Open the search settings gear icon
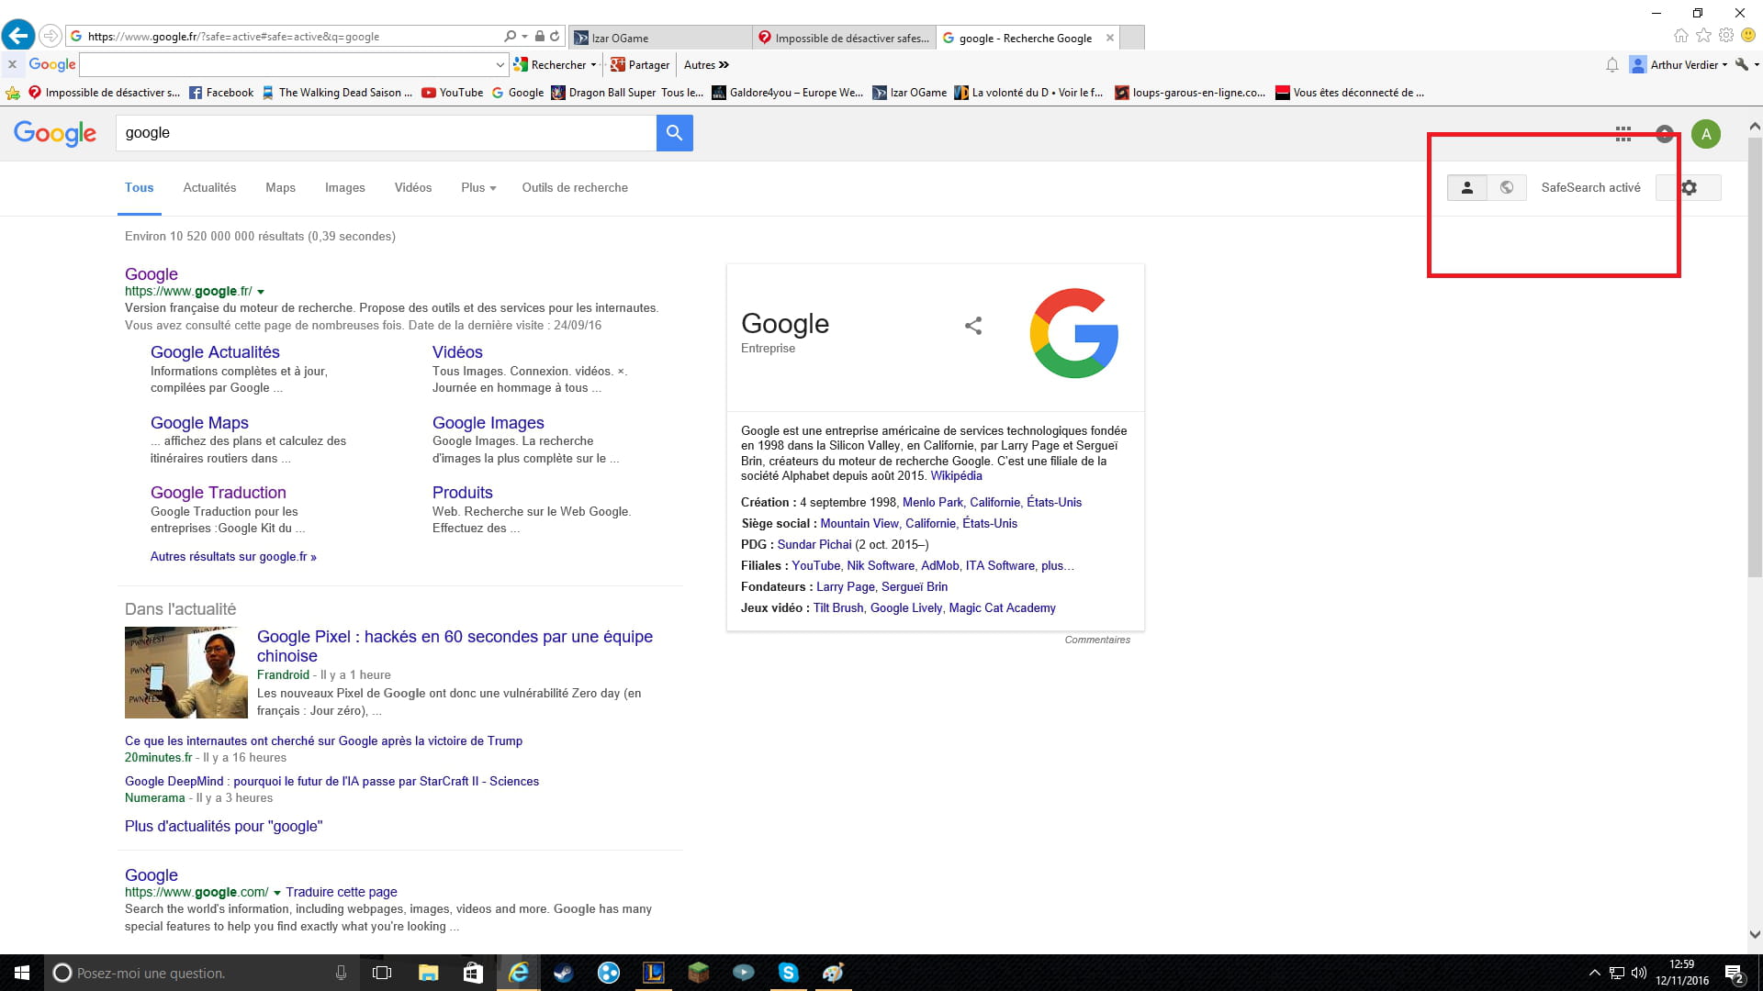This screenshot has width=1763, height=991. point(1689,187)
